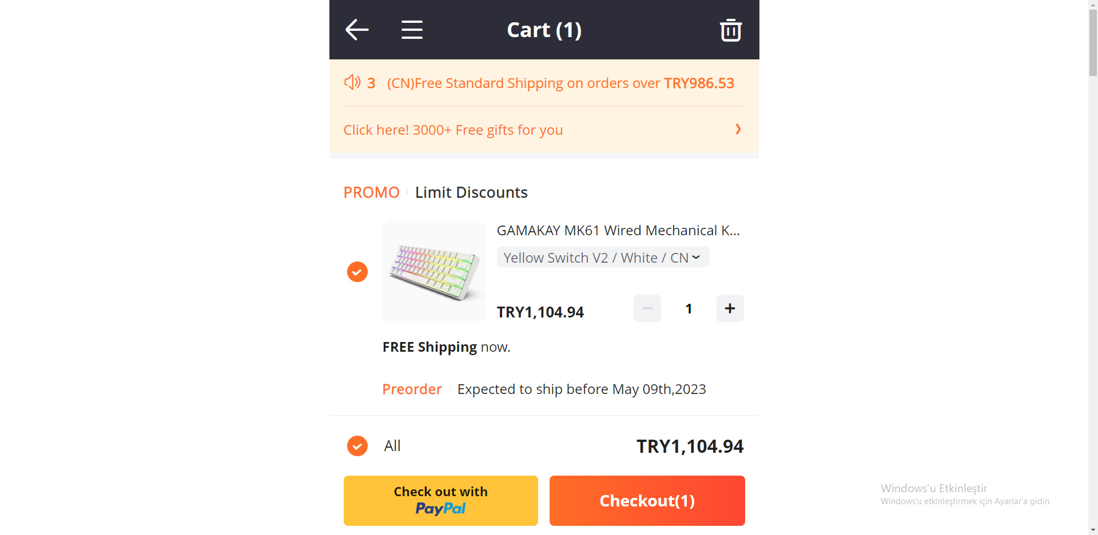Click the GAMAKAY MK61 product title
This screenshot has width=1098, height=535.
[618, 230]
